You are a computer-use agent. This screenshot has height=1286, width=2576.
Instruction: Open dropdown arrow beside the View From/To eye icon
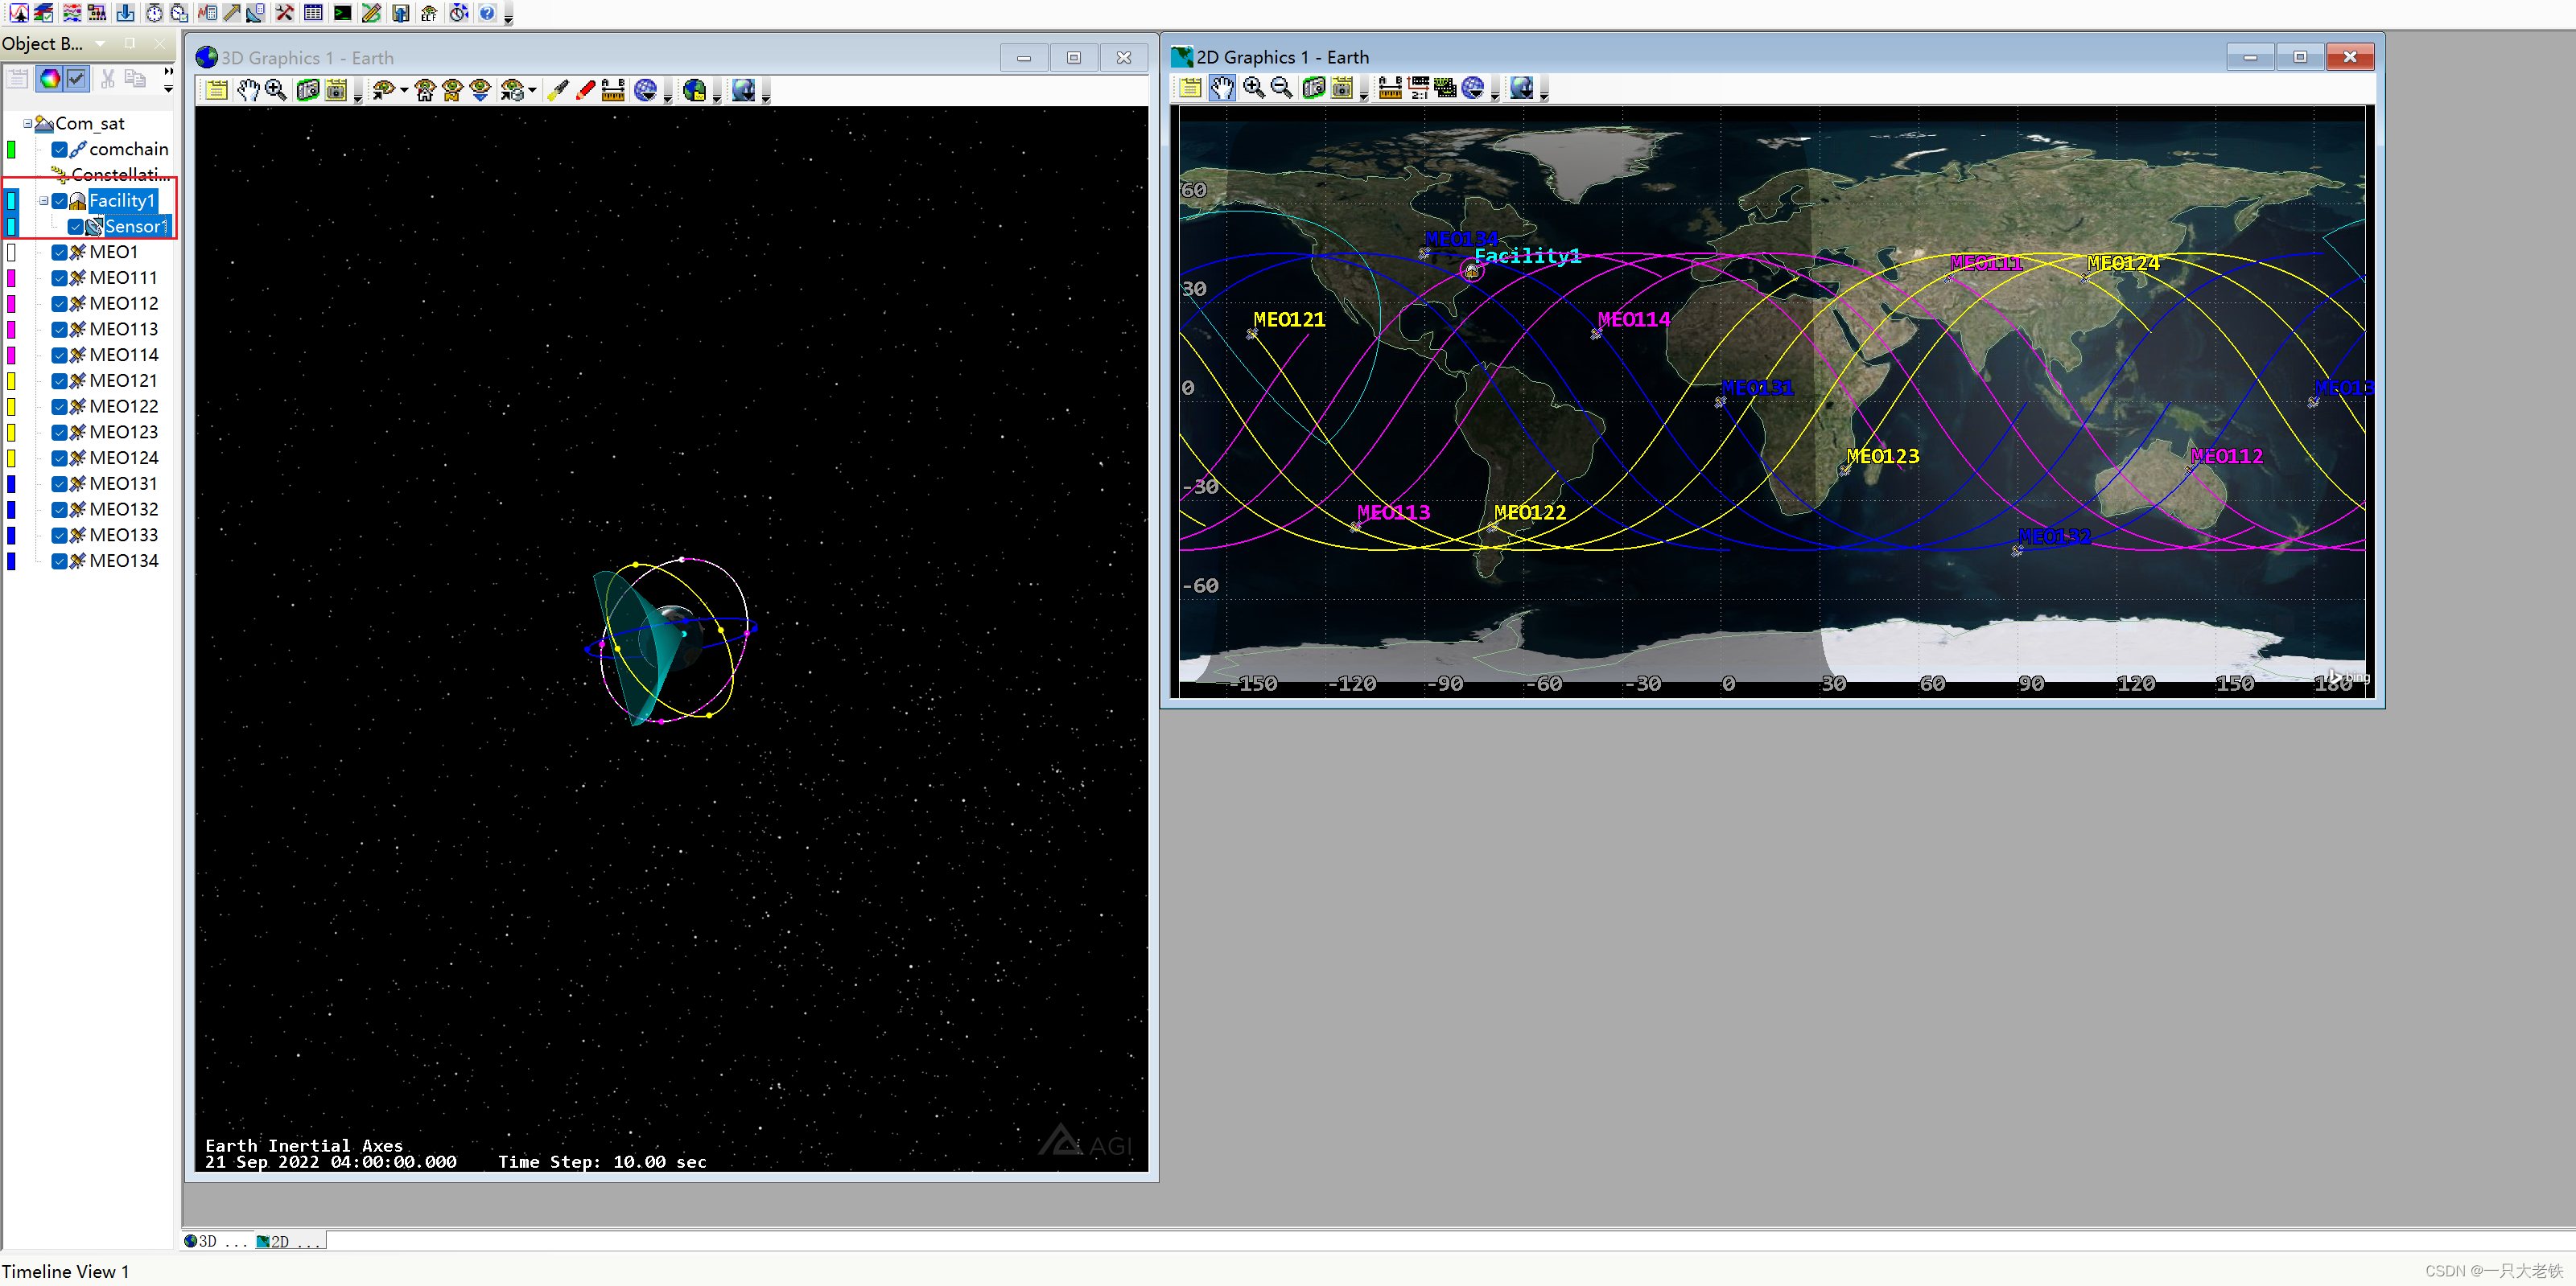pyautogui.click(x=404, y=91)
